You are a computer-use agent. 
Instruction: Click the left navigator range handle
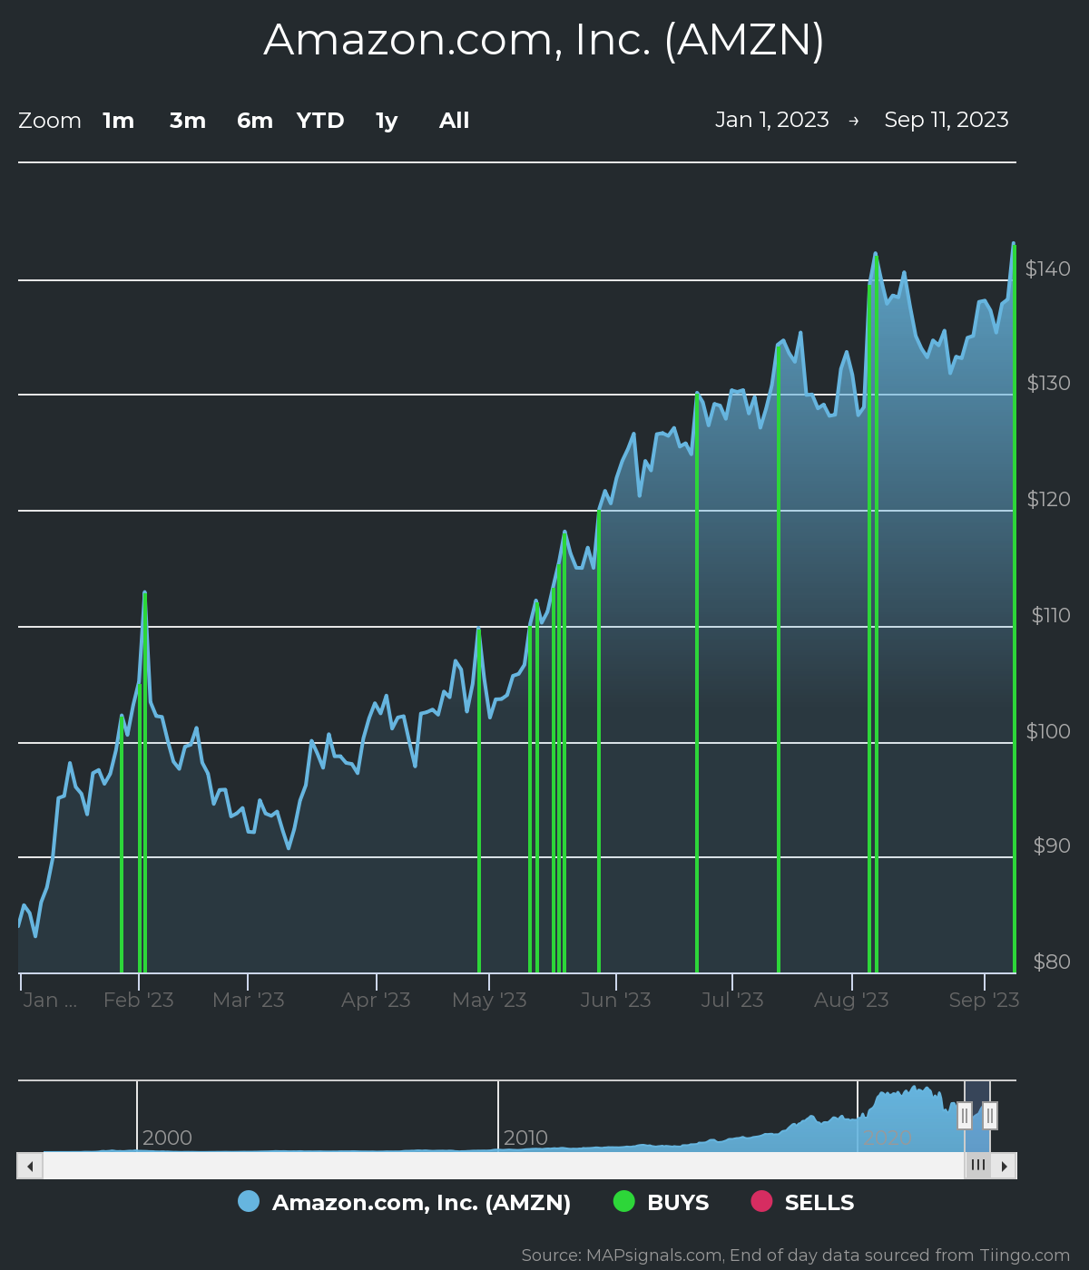(x=965, y=1115)
